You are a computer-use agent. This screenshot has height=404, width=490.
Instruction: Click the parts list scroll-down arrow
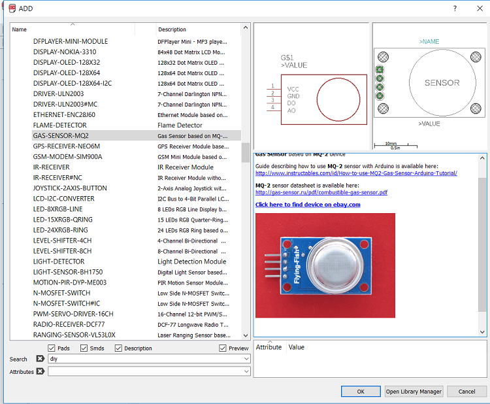point(246,335)
